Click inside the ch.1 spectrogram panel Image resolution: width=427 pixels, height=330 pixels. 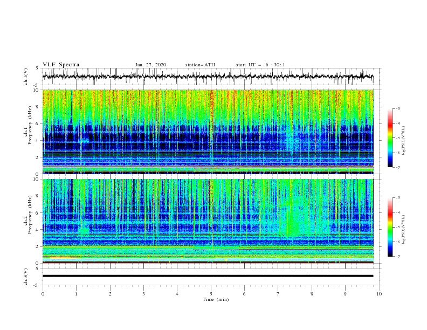[208, 132]
